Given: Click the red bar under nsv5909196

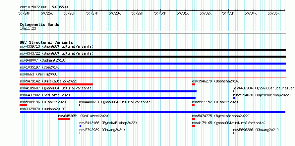Looking at the screenshot, I should [23, 105].
